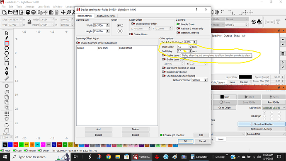Click the Export button

(136, 135)
